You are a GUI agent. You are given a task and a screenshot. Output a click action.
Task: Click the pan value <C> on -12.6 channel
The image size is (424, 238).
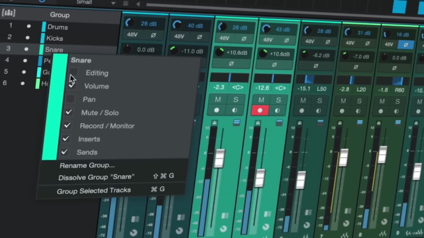(x=280, y=88)
